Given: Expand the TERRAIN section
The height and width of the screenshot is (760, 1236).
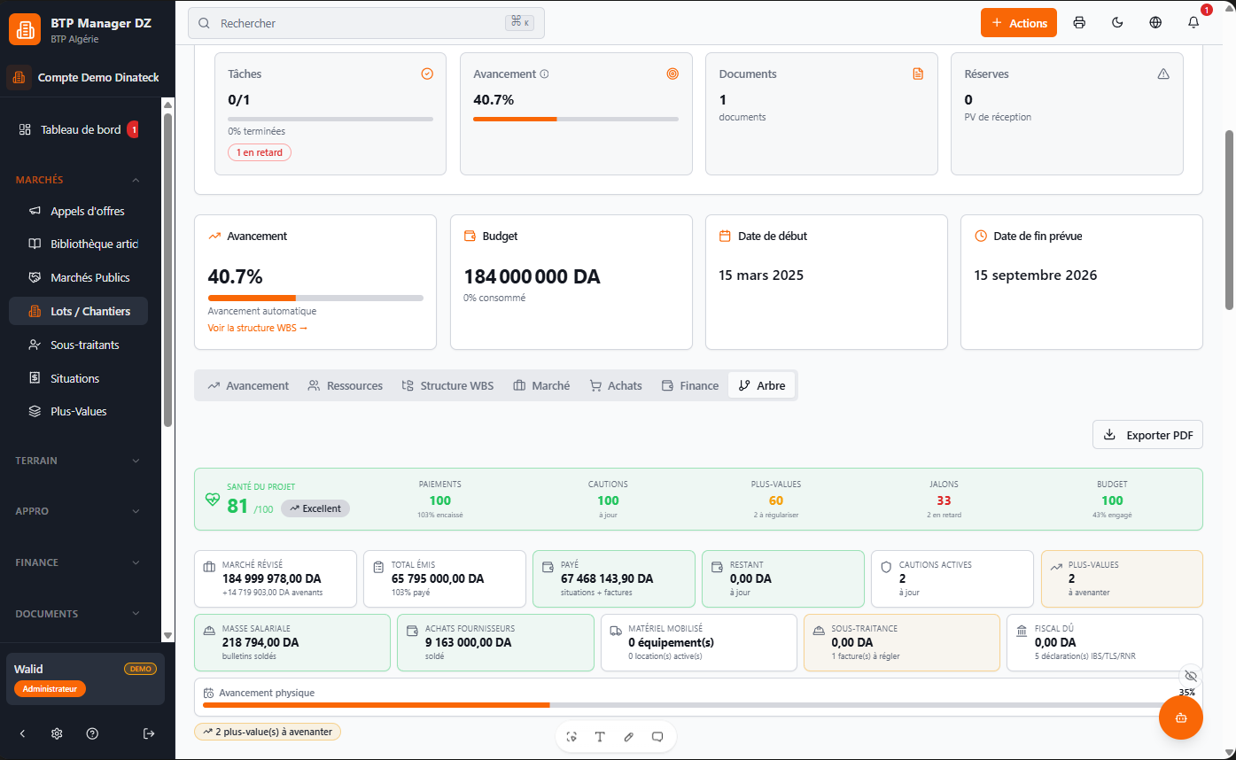Looking at the screenshot, I should (x=78, y=461).
